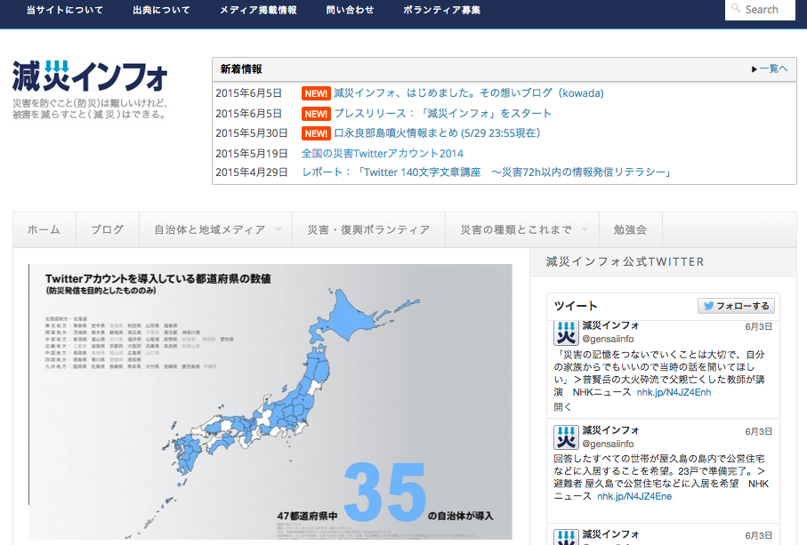This screenshot has height=545, width=807.
Task: Click the 新着情報 heading
Action: (241, 68)
